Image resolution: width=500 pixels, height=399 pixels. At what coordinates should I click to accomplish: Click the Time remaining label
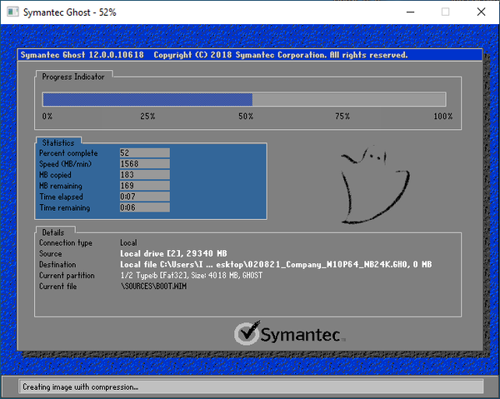coord(64,207)
